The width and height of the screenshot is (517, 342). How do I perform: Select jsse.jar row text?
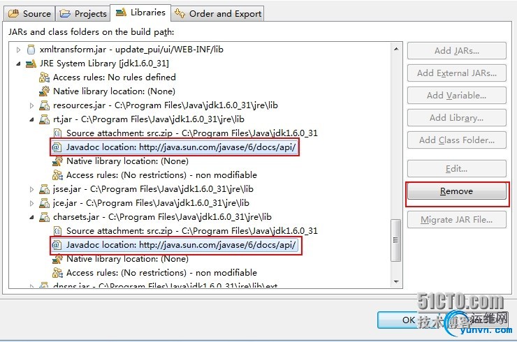153,189
